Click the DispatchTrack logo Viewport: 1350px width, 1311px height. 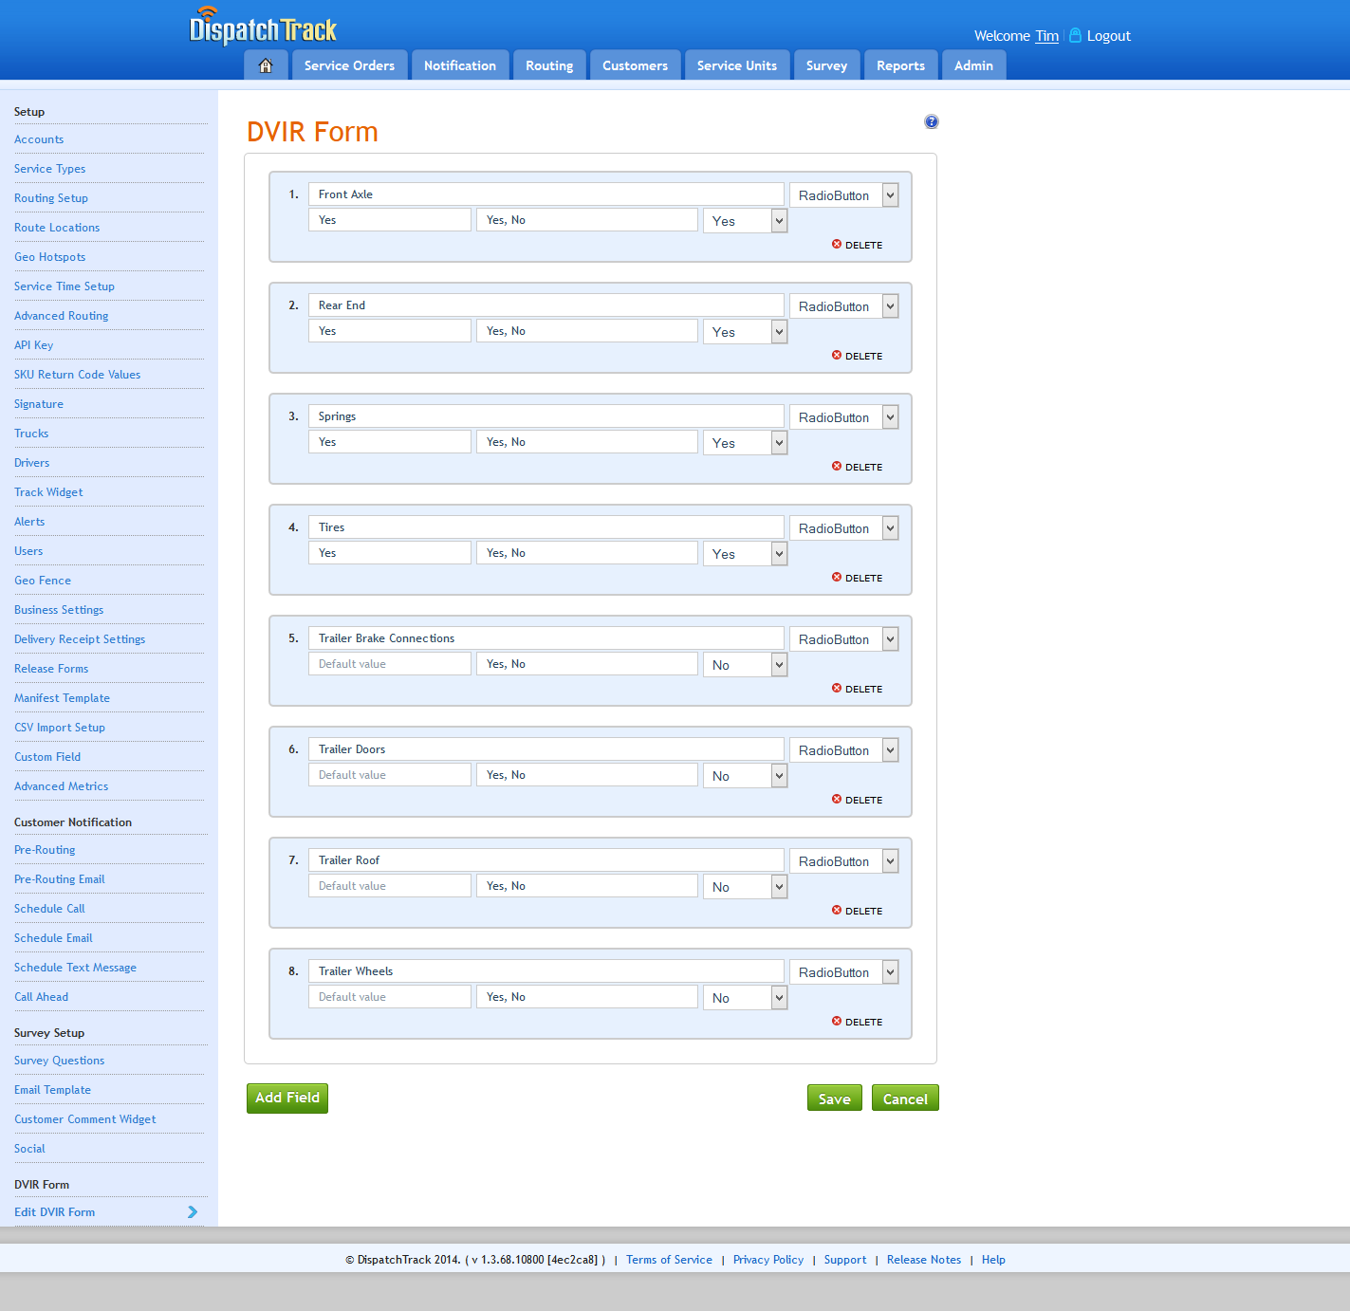pyautogui.click(x=263, y=28)
